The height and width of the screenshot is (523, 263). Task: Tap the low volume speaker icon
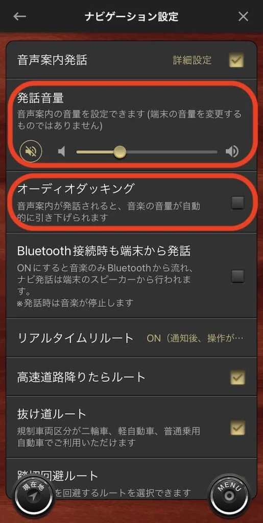[x=62, y=152]
